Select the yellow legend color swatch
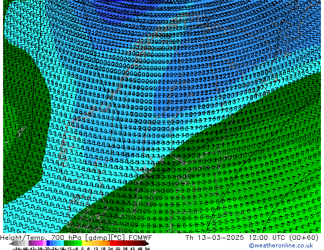The width and height of the screenshot is (324, 250). click(x=83, y=243)
